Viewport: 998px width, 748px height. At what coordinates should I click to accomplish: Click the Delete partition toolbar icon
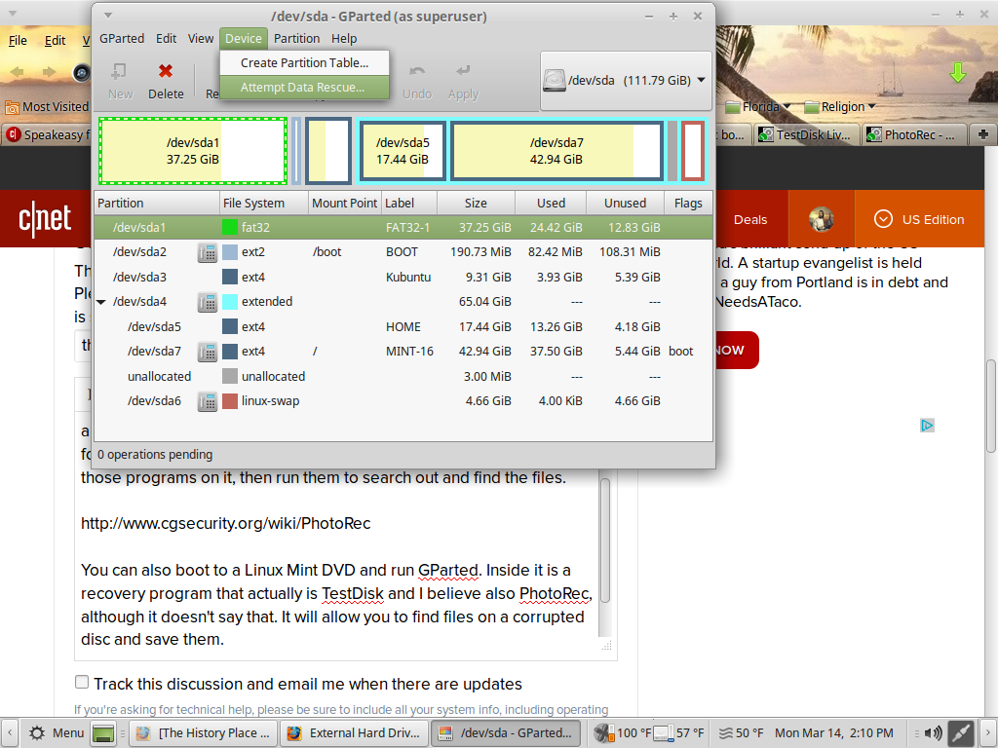point(165,80)
